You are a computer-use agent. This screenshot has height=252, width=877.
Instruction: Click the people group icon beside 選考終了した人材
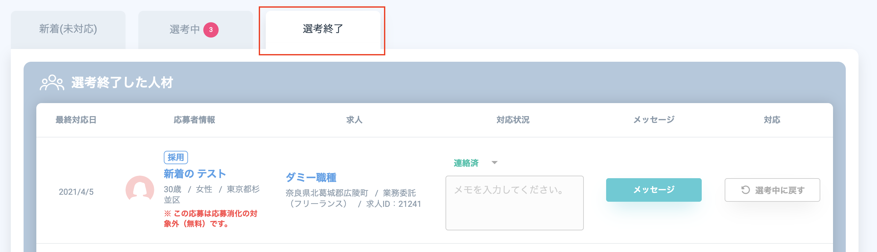[52, 83]
